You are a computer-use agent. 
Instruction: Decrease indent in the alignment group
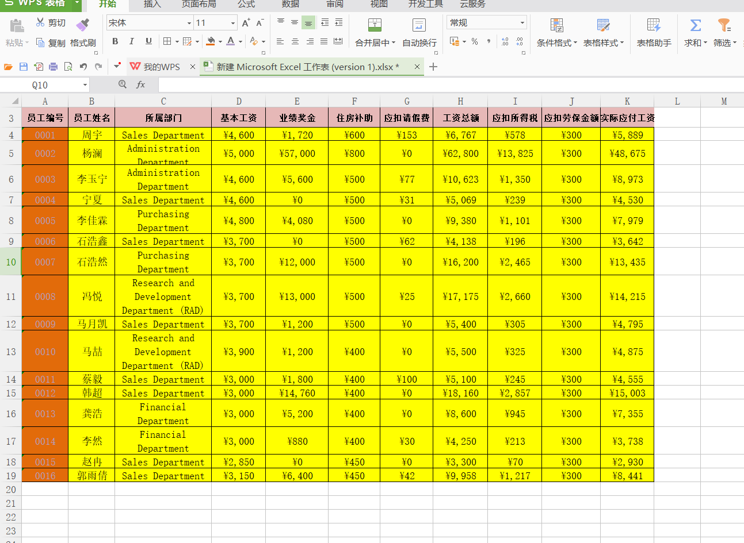coord(325,22)
